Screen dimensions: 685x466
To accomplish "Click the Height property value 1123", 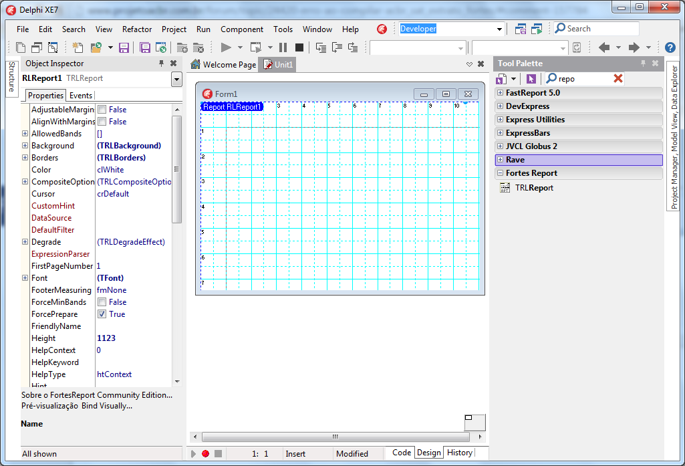I will pos(106,338).
